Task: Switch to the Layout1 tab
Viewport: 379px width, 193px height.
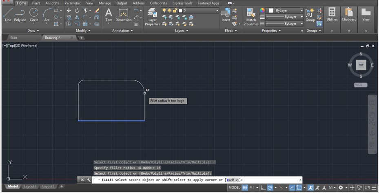Action: click(30, 186)
